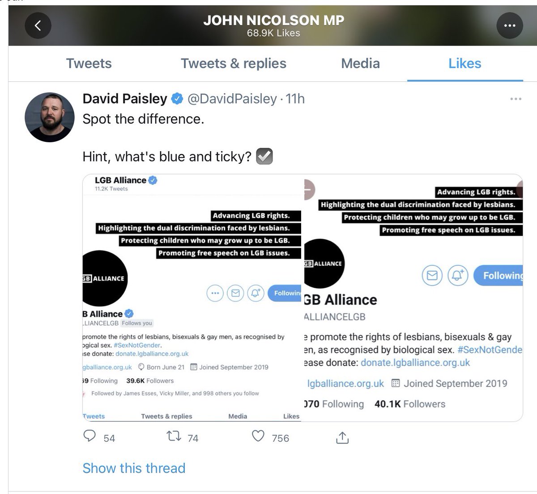Open the Tweets & replies tab
This screenshot has width=537, height=494.
(234, 64)
